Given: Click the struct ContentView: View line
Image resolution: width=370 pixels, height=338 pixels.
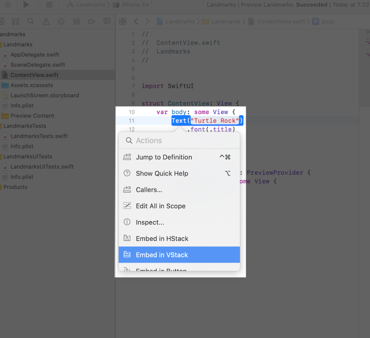Looking at the screenshot, I should (x=190, y=103).
